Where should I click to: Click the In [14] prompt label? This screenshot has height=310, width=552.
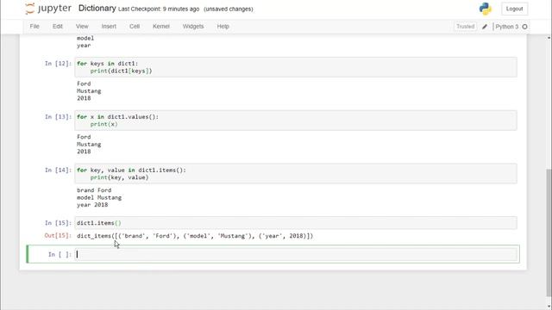(58, 170)
